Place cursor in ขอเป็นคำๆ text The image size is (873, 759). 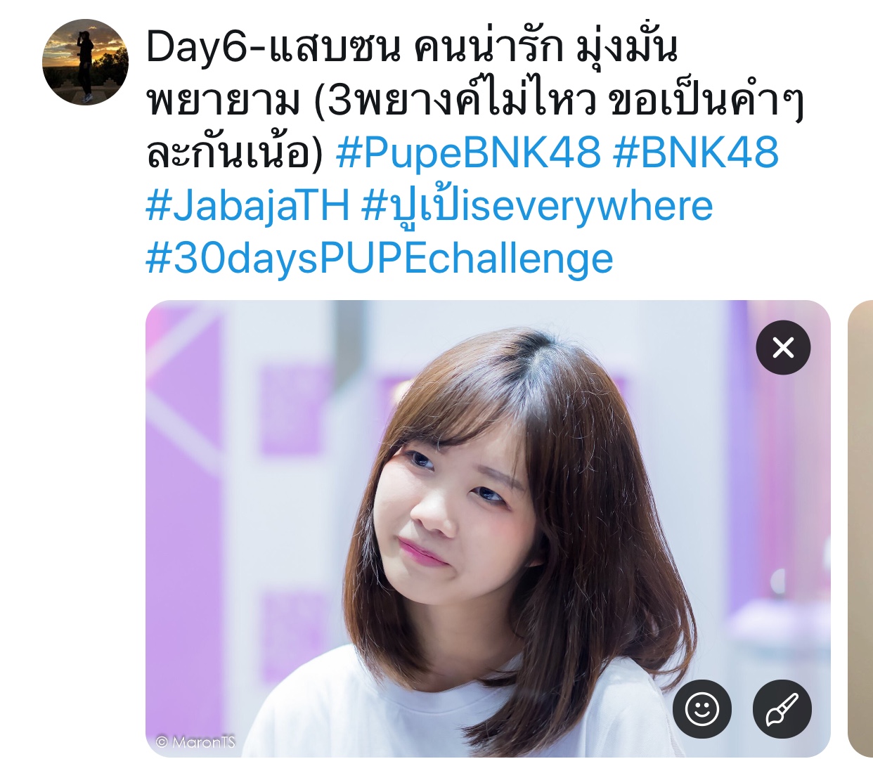(x=705, y=100)
